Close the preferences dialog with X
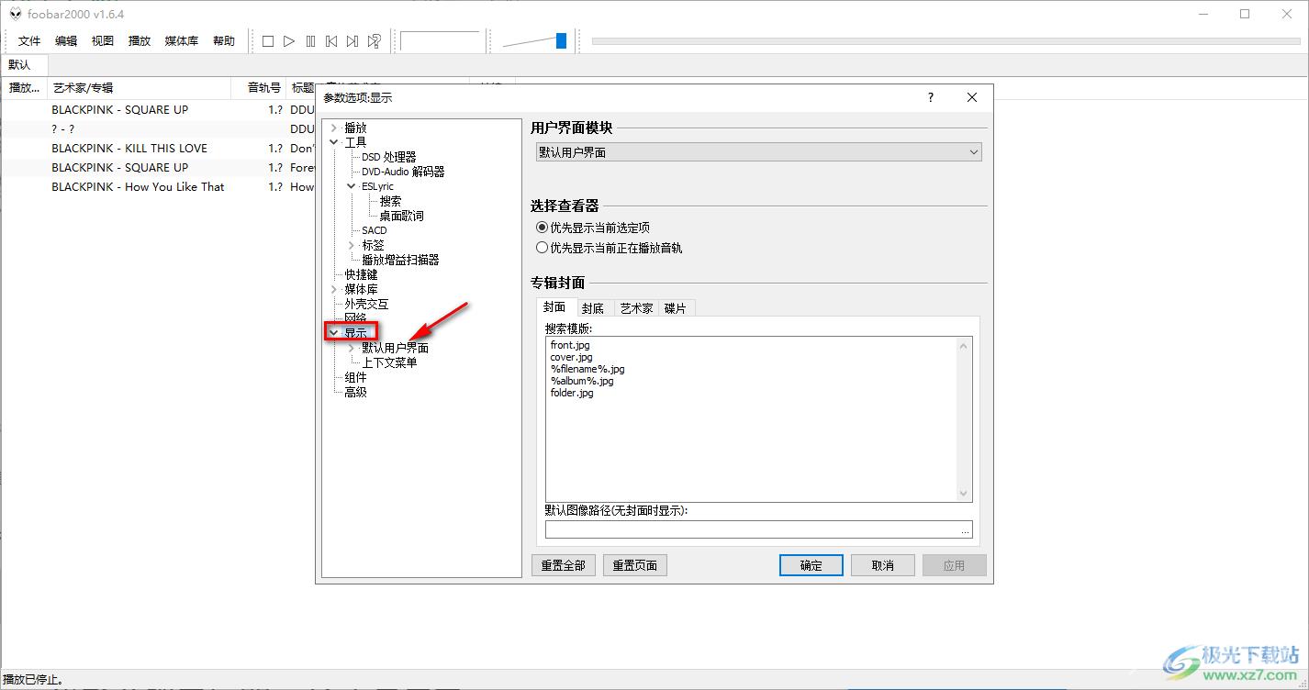Screen dimensions: 1309x690 click(x=972, y=97)
